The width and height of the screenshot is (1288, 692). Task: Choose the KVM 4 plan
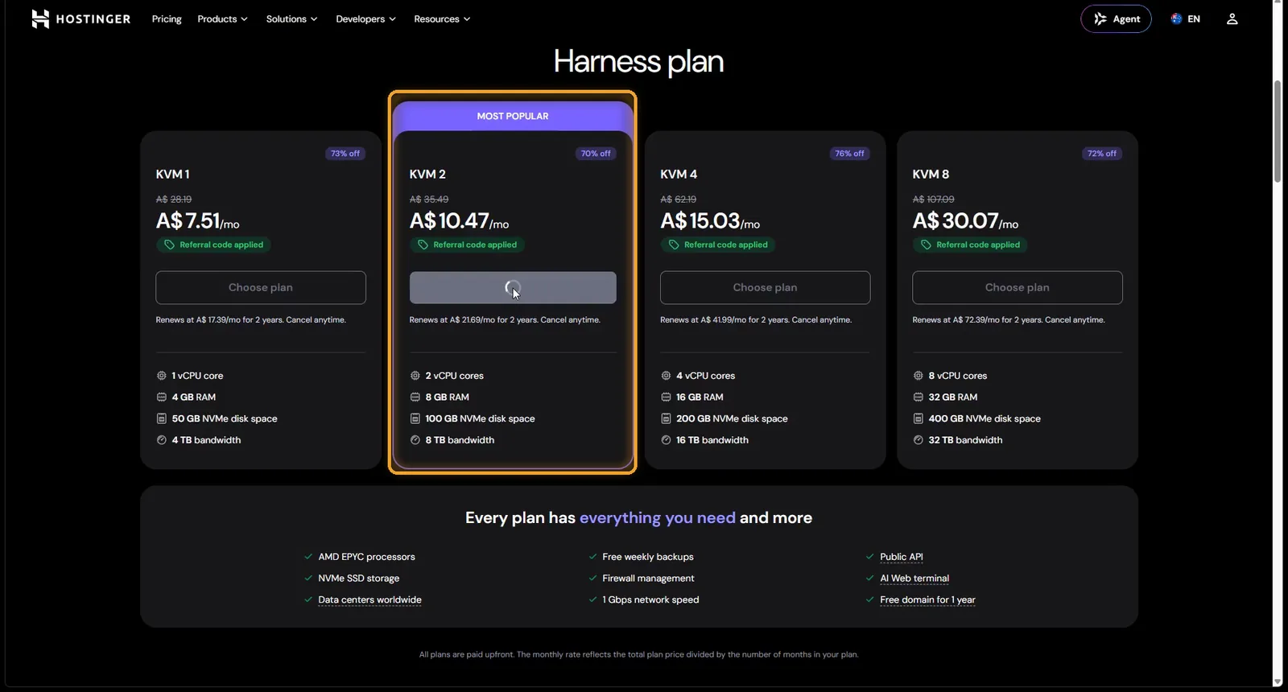pyautogui.click(x=765, y=287)
